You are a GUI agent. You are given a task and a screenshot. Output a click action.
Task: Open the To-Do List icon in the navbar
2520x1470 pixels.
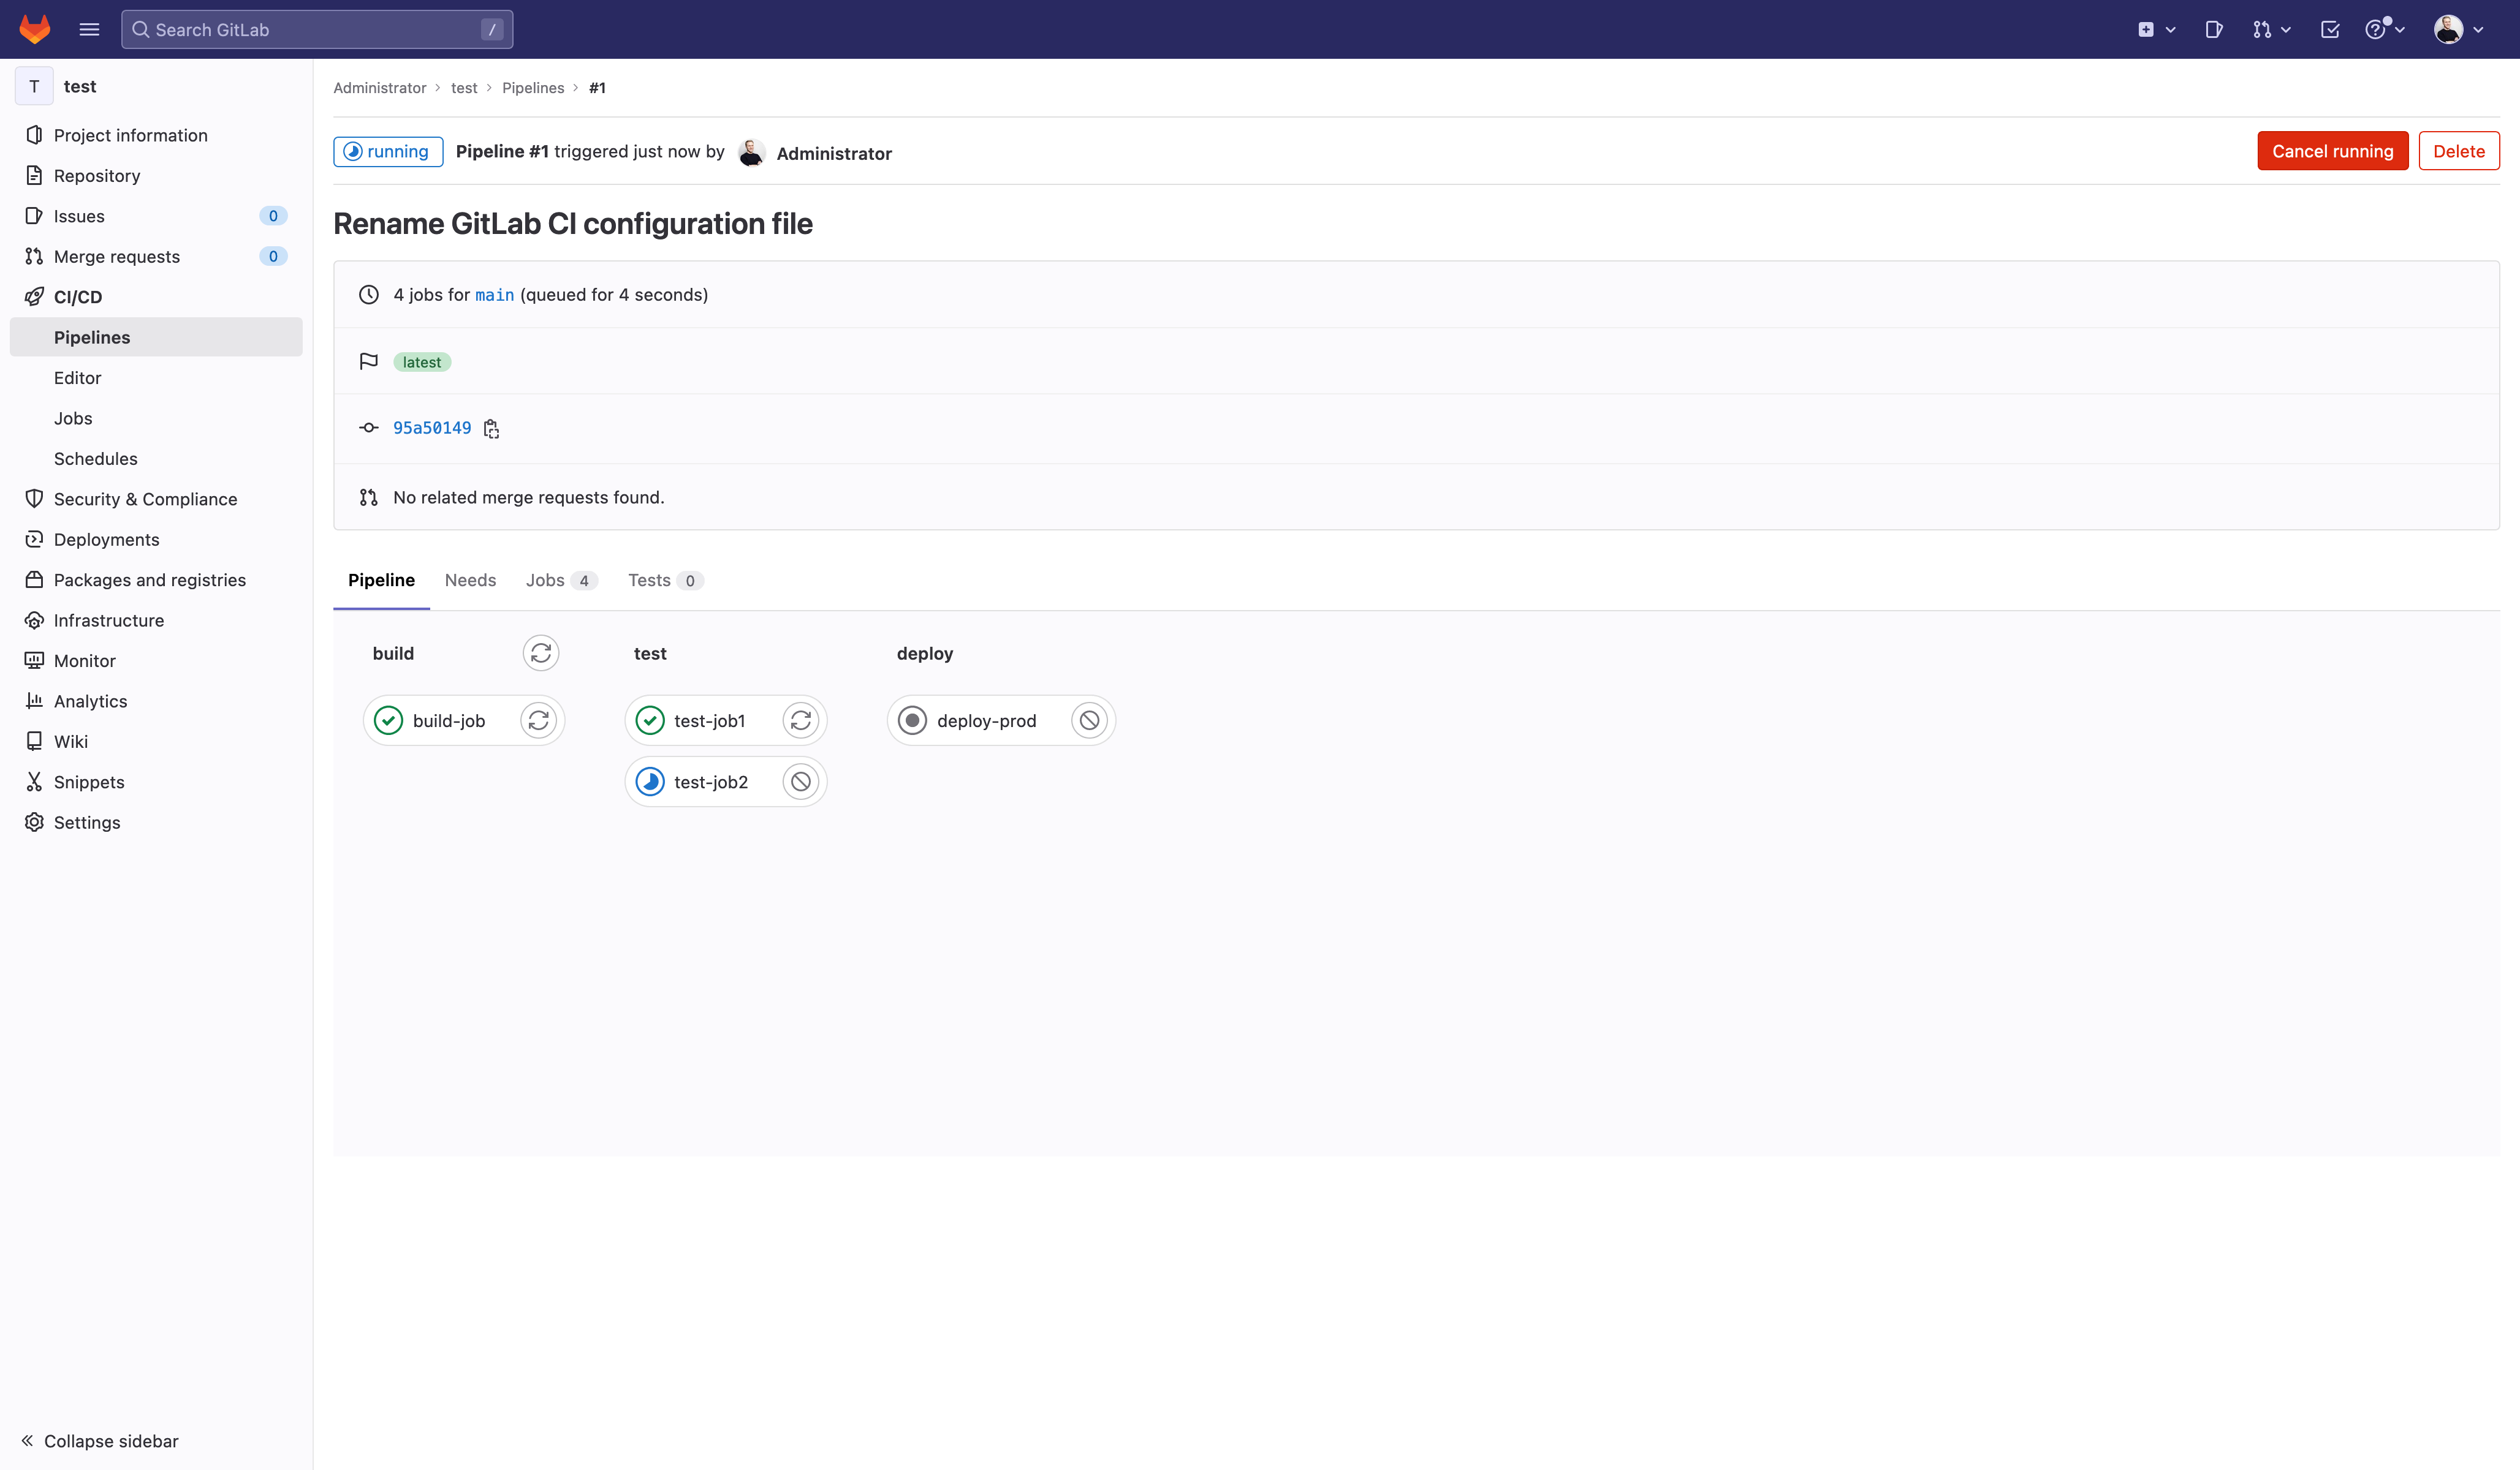[2330, 29]
